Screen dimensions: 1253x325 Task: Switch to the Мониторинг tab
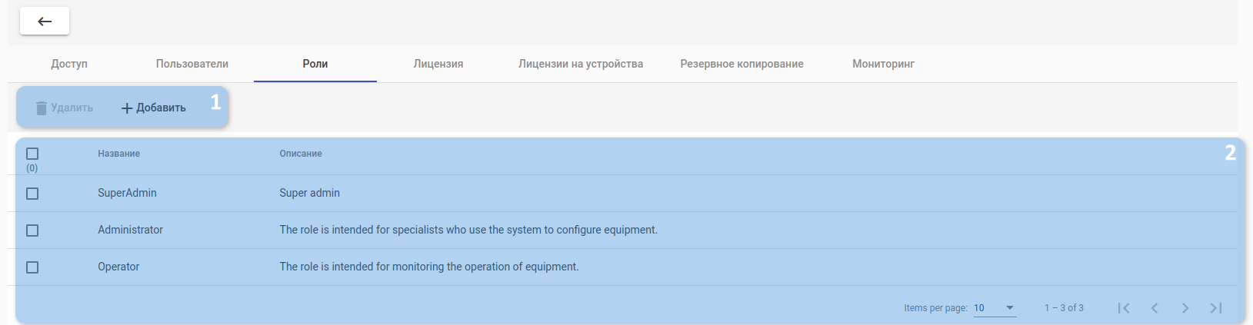pos(883,64)
